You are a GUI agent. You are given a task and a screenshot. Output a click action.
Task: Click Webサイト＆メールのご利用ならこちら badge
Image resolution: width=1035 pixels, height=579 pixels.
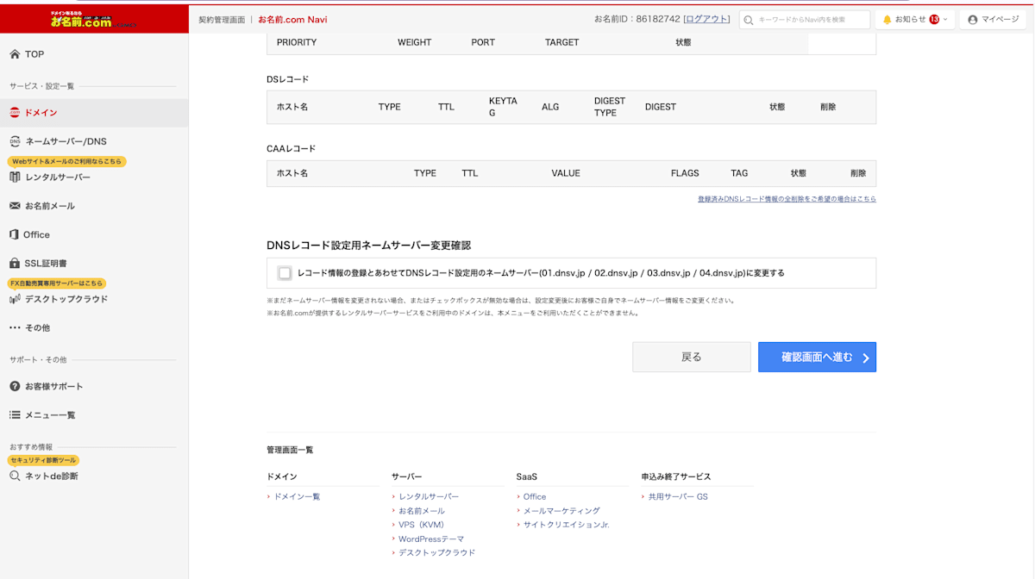[x=66, y=161]
